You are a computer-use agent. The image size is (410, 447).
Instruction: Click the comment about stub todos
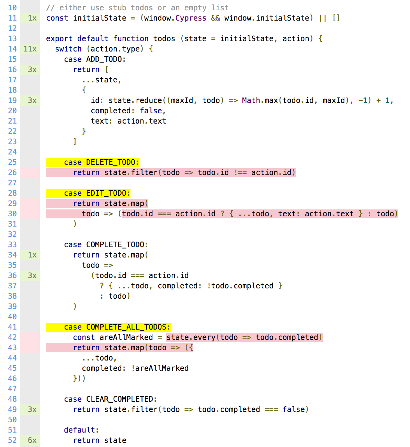pos(137,8)
